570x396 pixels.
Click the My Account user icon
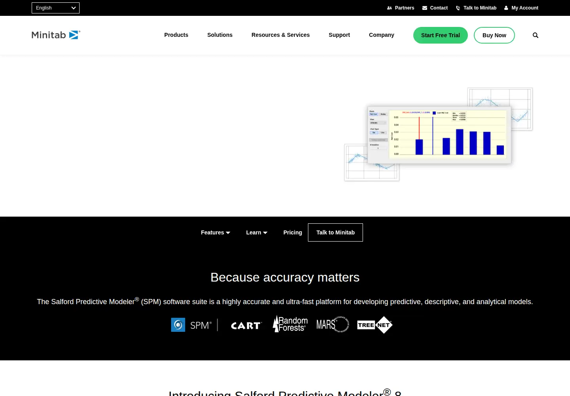click(506, 8)
